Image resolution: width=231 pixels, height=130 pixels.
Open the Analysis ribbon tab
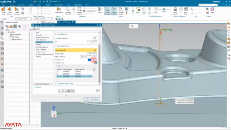[31, 5]
